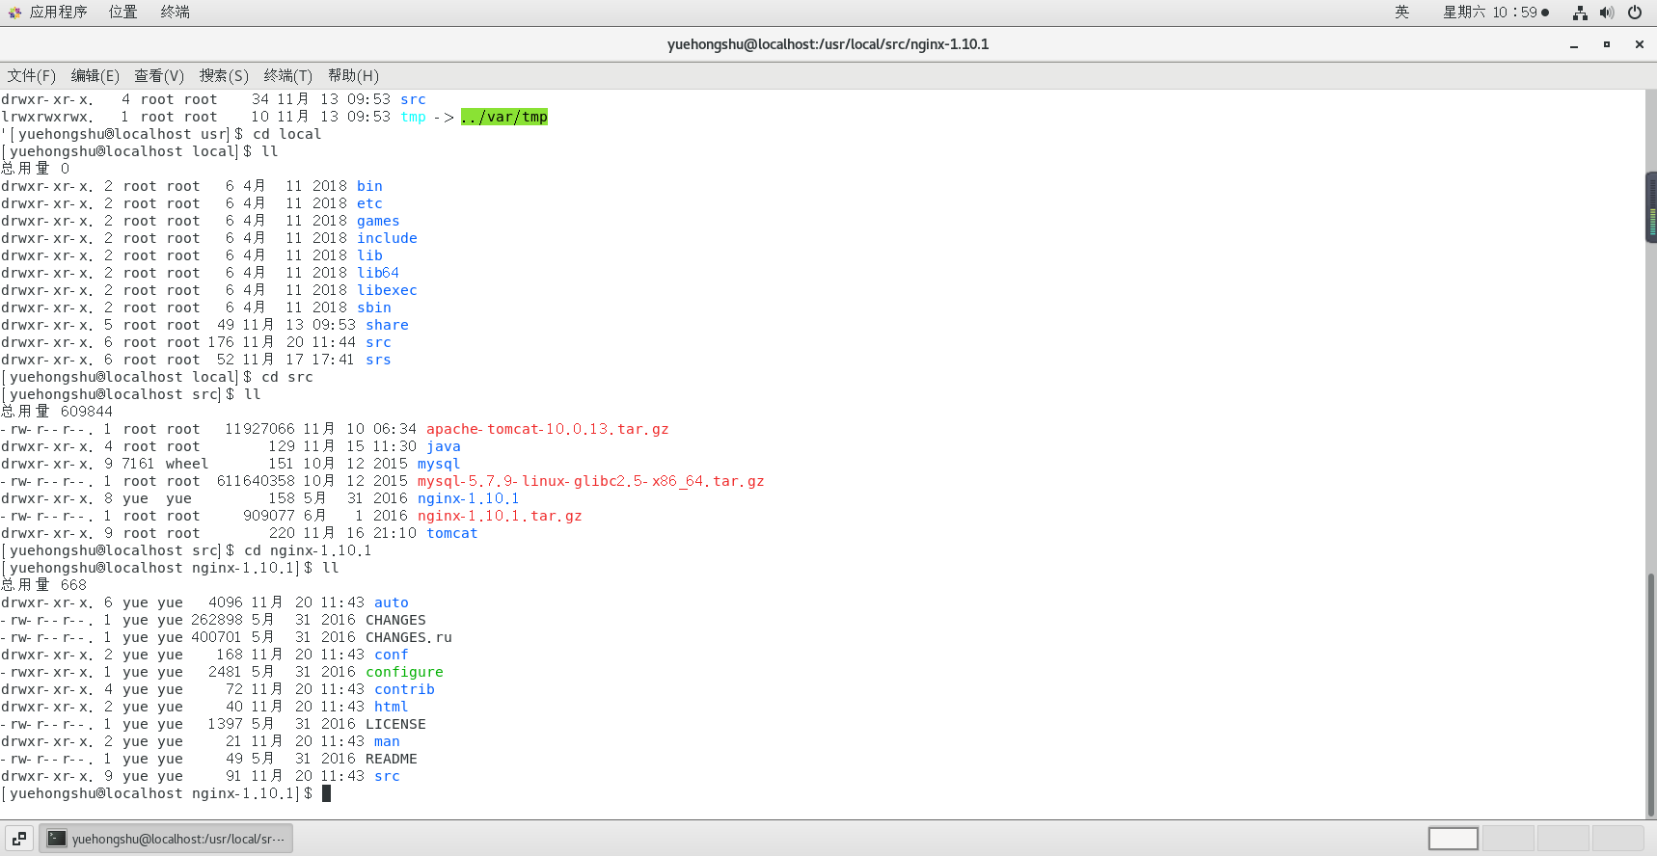Close the terminal window
This screenshot has height=856, width=1657.
point(1639,44)
